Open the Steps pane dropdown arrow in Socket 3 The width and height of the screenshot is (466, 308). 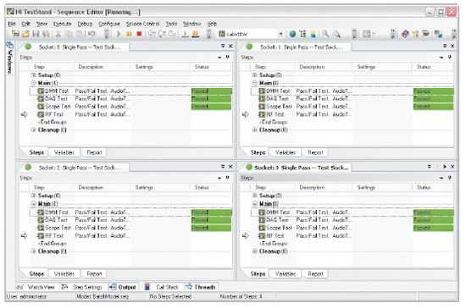coord(441,178)
